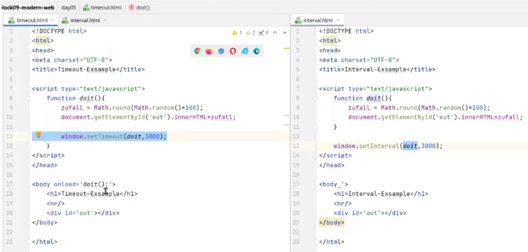Image resolution: width=528 pixels, height=252 pixels.
Task: Click the warning count indicator showing 1
Action: click(237, 33)
